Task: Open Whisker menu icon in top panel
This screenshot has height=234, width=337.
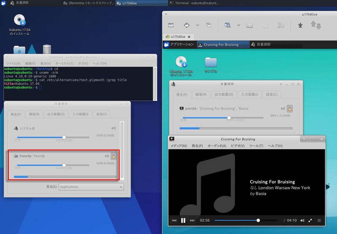Action: (3, 3)
